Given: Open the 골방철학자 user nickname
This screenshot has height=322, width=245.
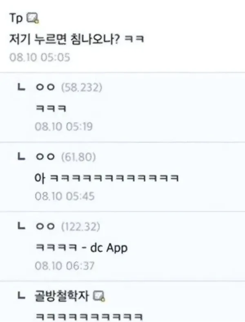Looking at the screenshot, I should tap(62, 296).
